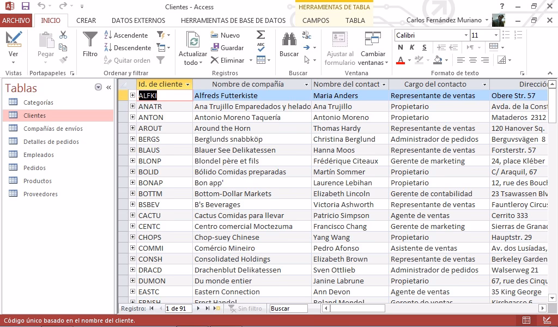This screenshot has width=558, height=327.
Task: Click Guardar record button
Action: coord(227,47)
